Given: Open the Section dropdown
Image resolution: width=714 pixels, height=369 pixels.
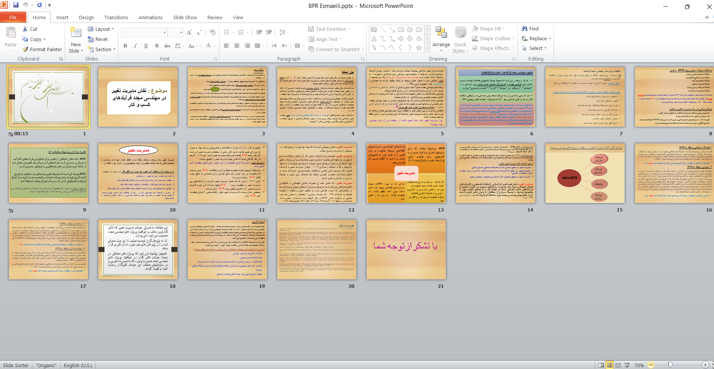Looking at the screenshot, I should click(x=101, y=49).
